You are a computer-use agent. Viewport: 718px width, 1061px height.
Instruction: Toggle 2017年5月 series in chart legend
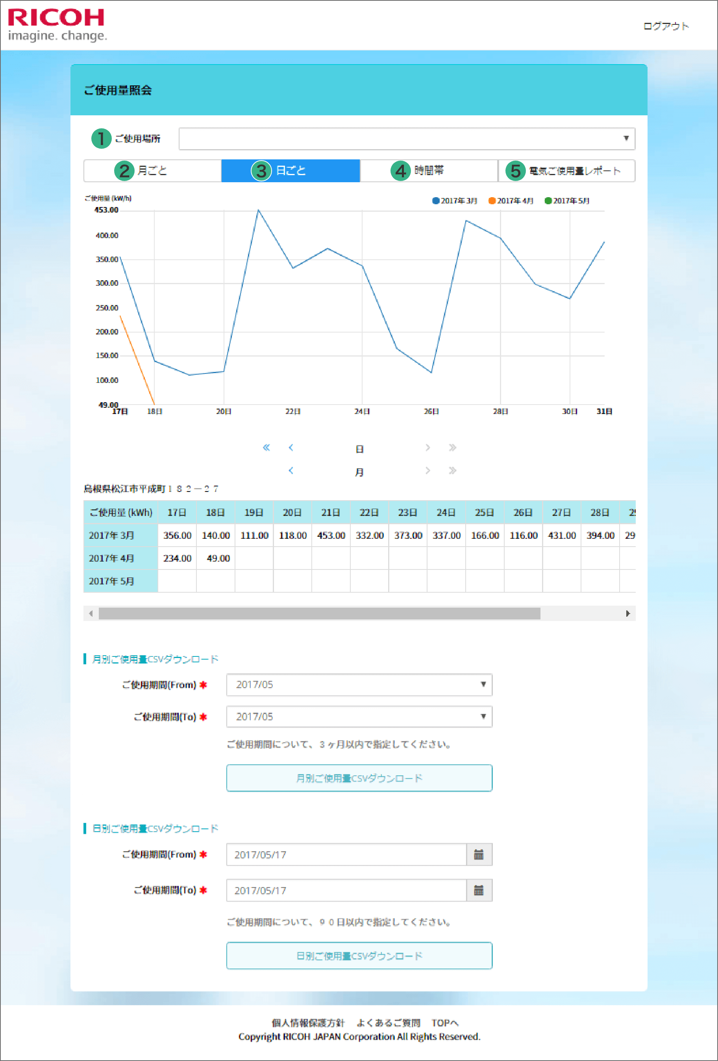tap(567, 201)
